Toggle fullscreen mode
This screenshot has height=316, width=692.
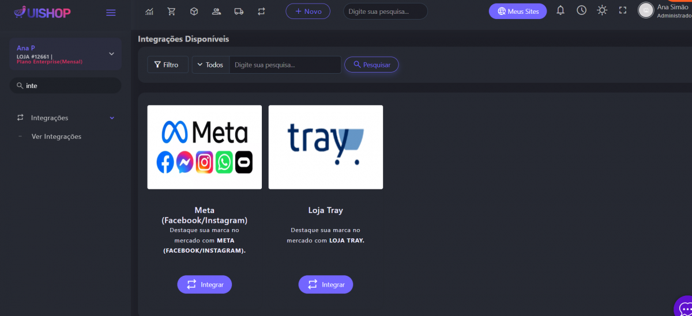click(x=622, y=10)
